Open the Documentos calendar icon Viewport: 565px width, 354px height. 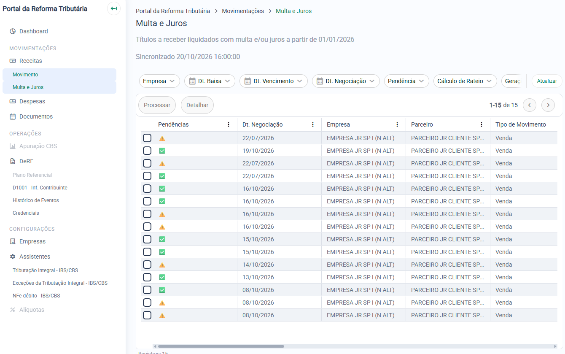tap(13, 116)
